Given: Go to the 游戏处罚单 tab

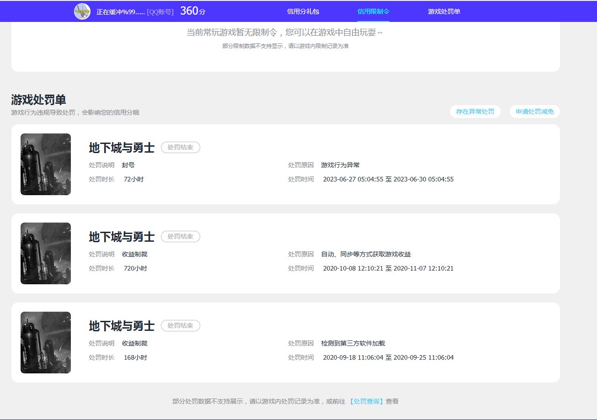Looking at the screenshot, I should [444, 11].
